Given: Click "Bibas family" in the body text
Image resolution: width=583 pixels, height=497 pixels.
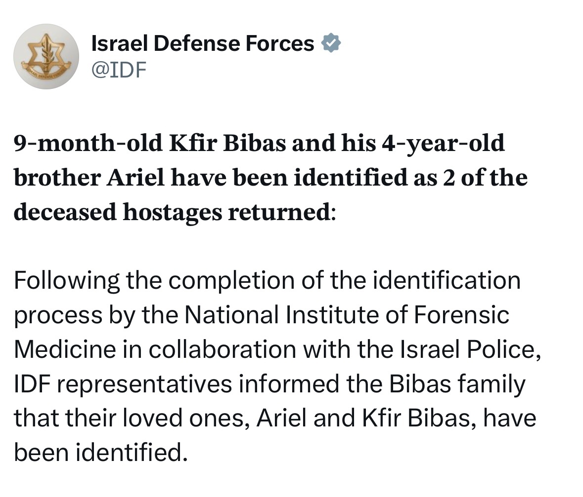Looking at the screenshot, I should coord(457,384).
